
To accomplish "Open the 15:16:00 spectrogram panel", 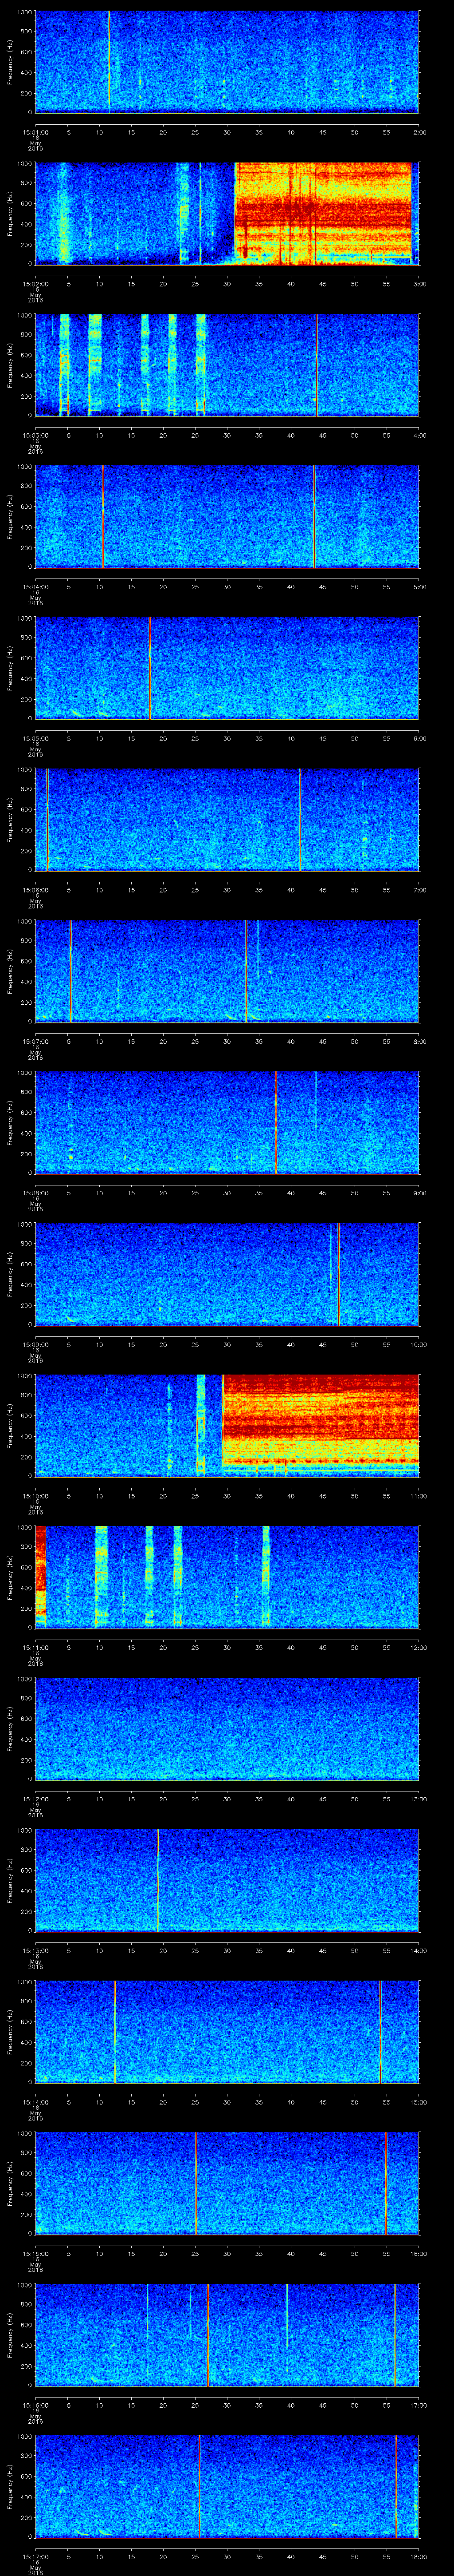I will [x=227, y=2334].
